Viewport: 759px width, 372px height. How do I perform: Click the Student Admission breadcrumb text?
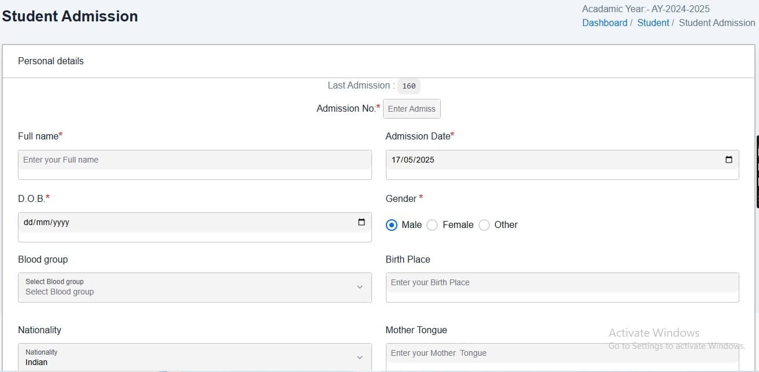coord(717,23)
